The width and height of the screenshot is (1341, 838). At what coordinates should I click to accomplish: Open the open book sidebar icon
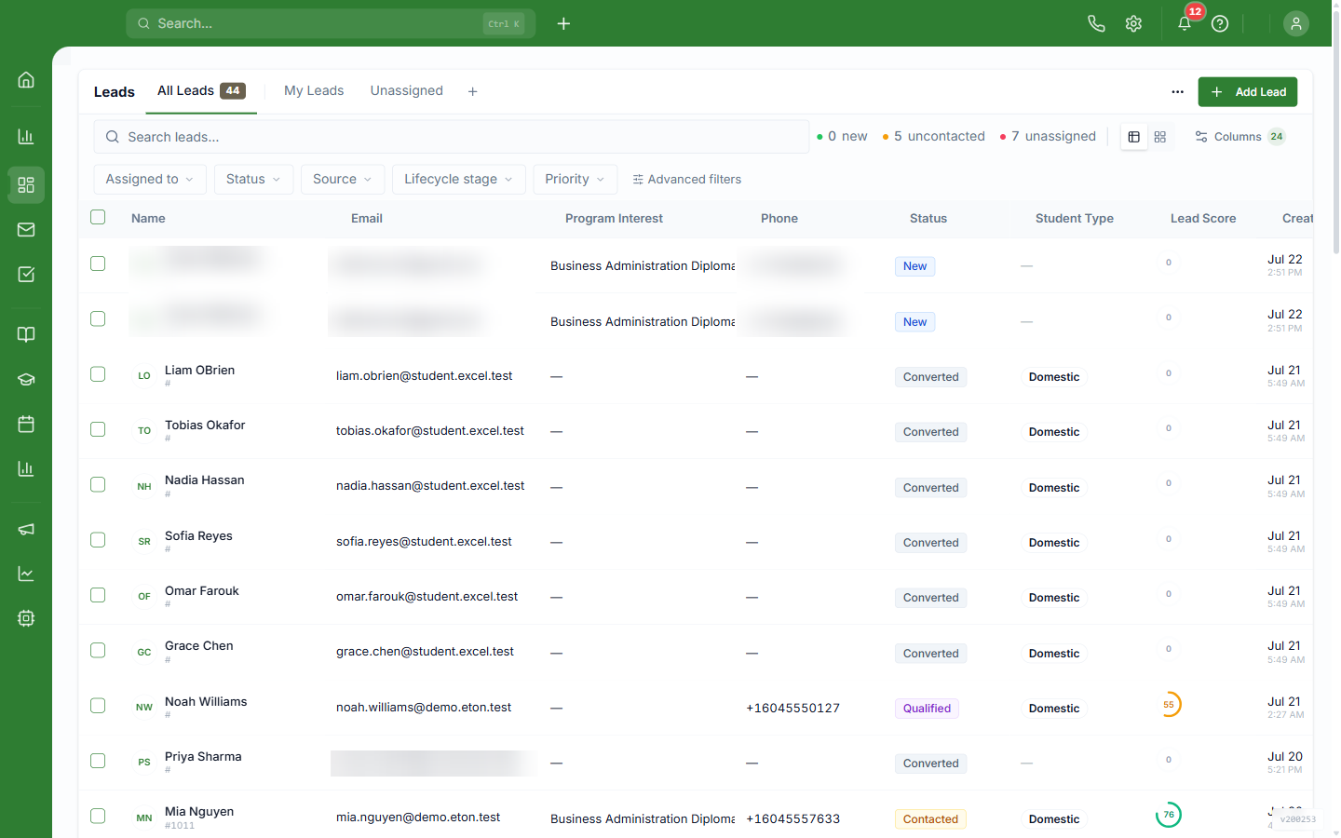26,334
